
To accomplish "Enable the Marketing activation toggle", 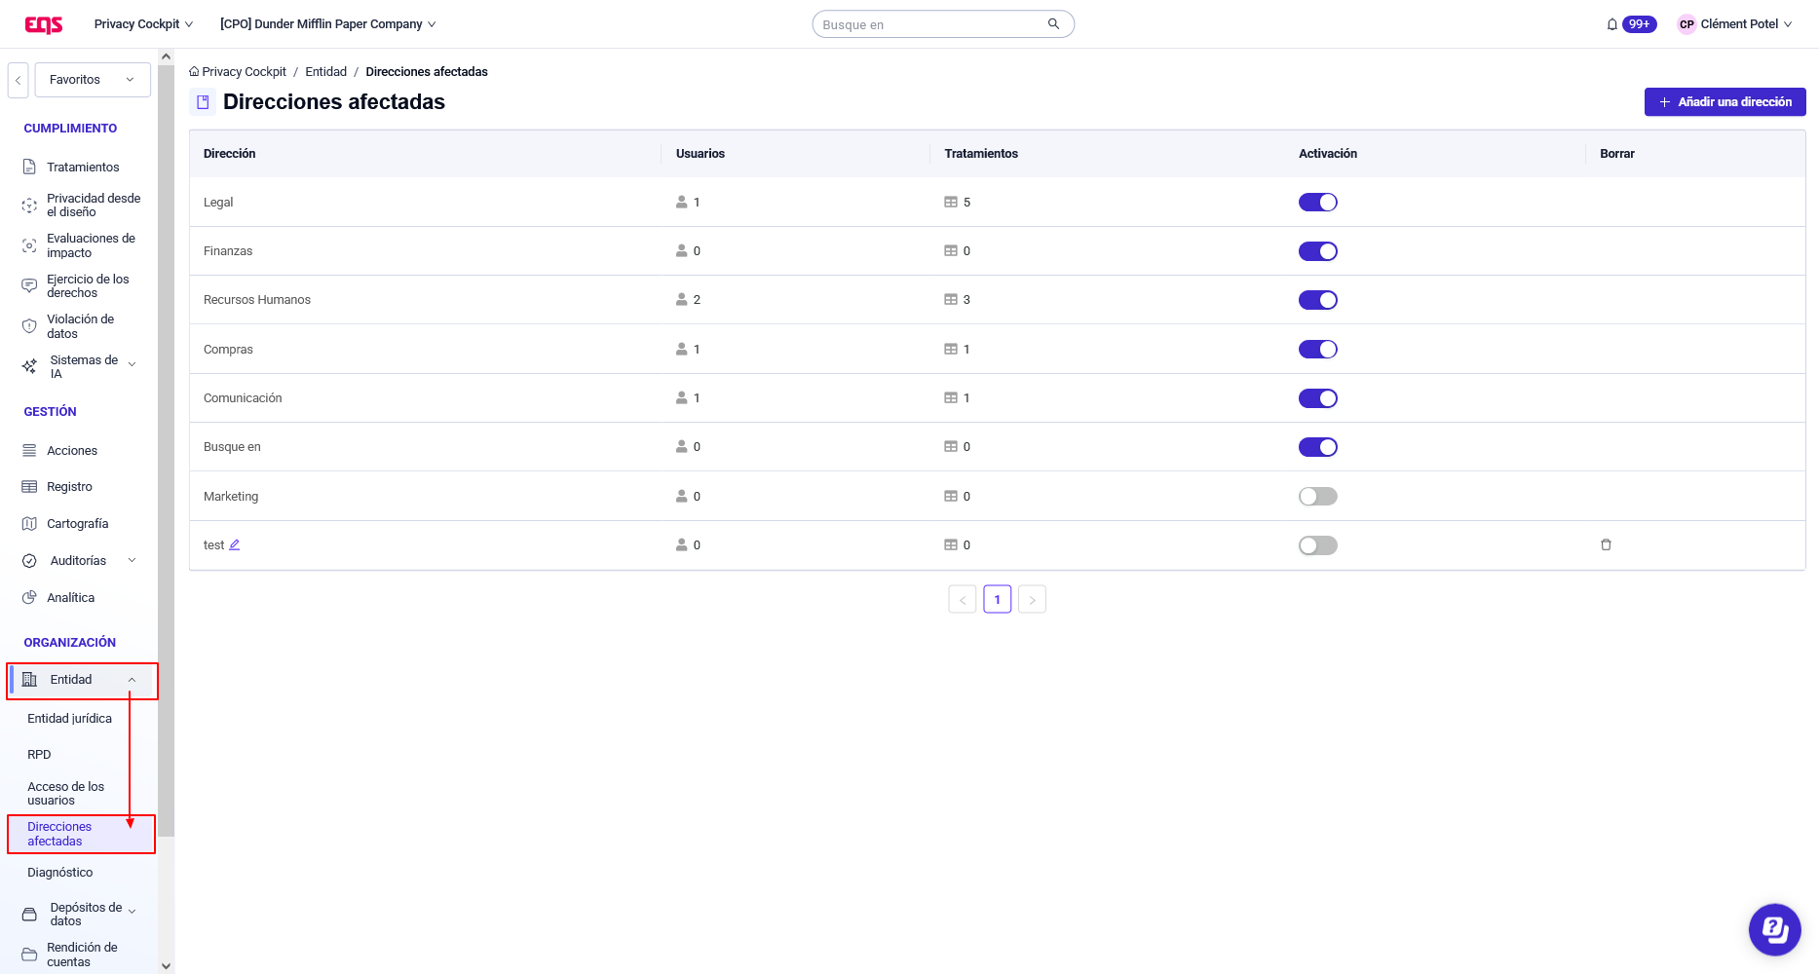I will (1317, 497).
